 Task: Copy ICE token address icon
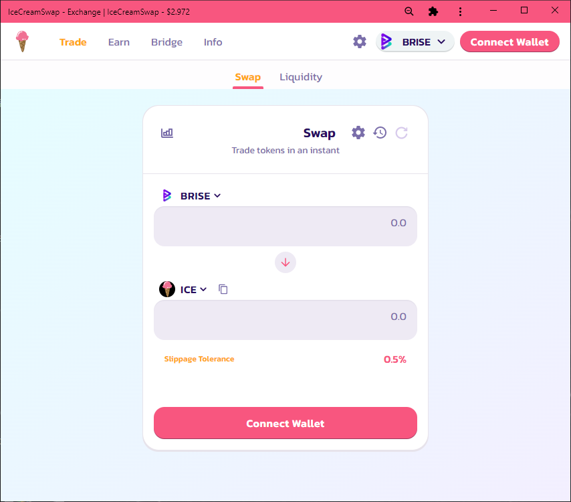click(223, 289)
